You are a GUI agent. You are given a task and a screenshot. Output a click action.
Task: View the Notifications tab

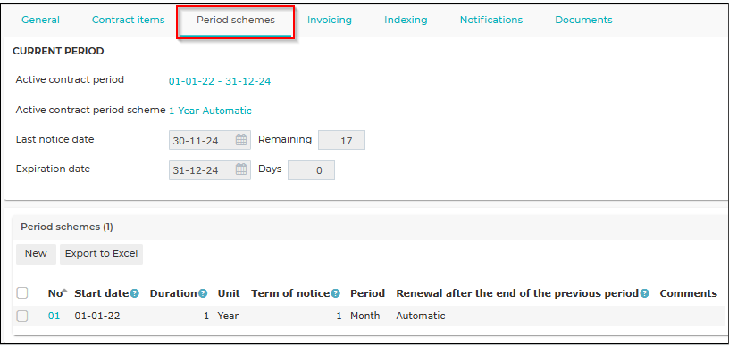491,20
